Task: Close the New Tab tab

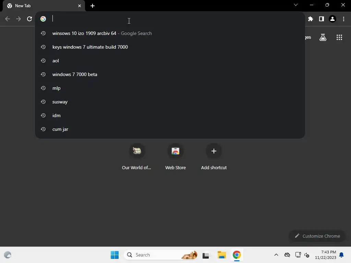Action: [80, 6]
